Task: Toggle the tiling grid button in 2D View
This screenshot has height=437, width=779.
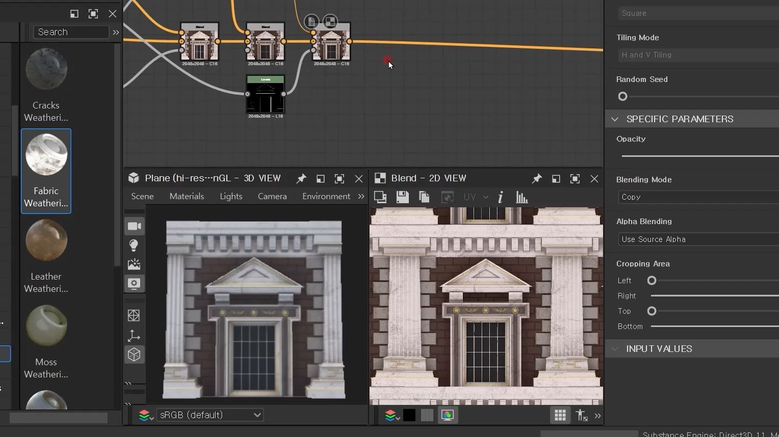Action: (560, 415)
